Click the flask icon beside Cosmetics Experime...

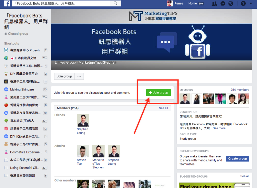click(6, 152)
